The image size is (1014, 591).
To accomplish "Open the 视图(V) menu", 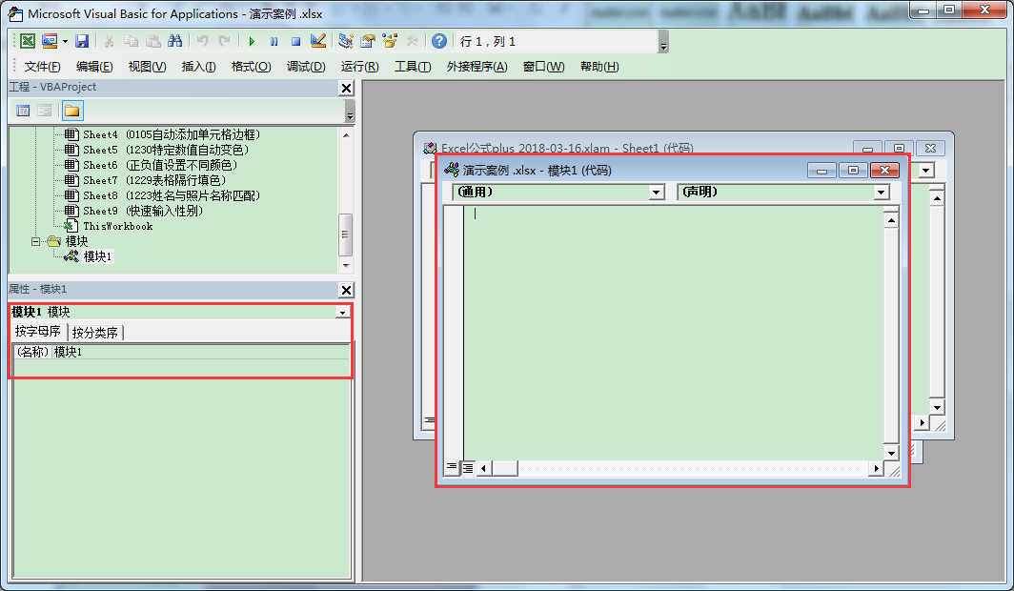I will coord(147,67).
